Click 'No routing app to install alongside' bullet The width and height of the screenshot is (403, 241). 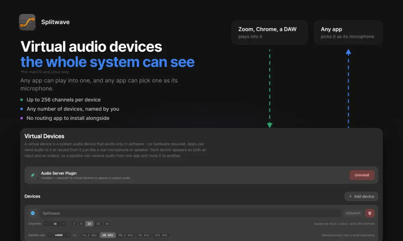coord(68,118)
